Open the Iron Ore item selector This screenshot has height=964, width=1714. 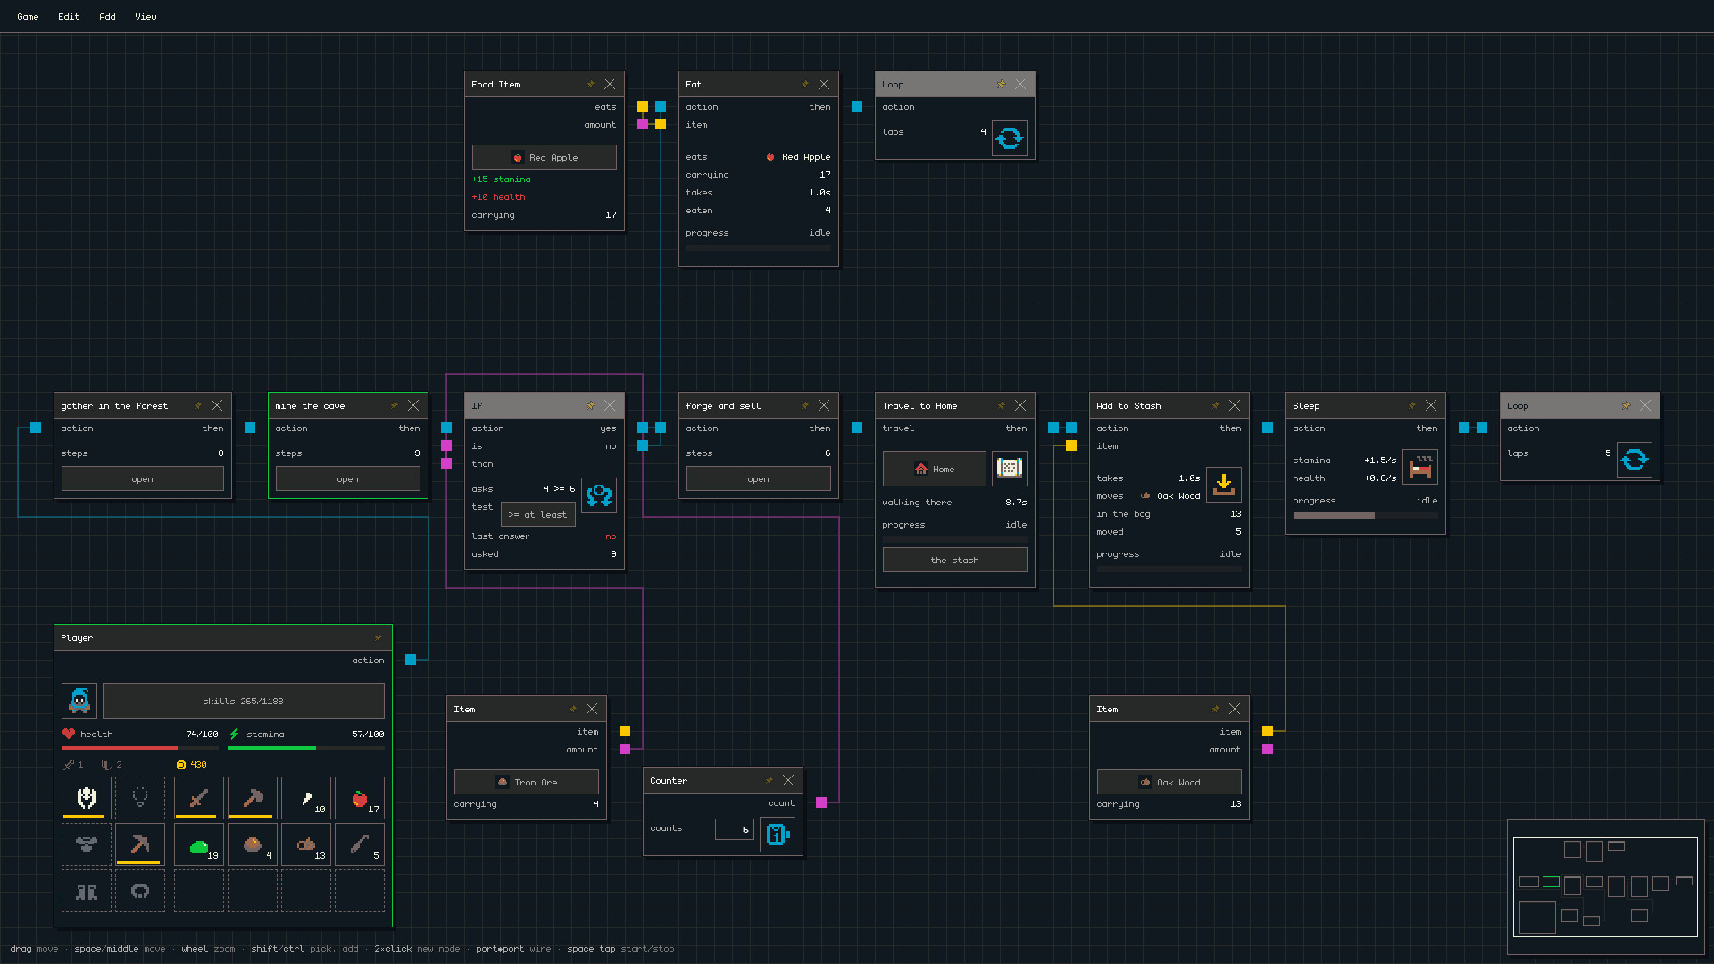click(527, 782)
